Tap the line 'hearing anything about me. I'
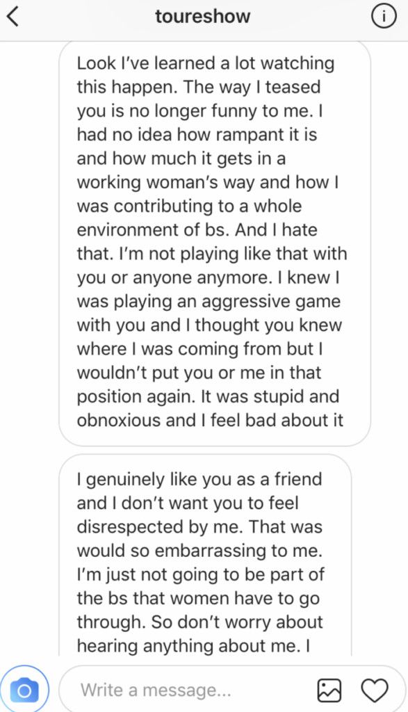Screen dimensions: 408x712 click(193, 646)
